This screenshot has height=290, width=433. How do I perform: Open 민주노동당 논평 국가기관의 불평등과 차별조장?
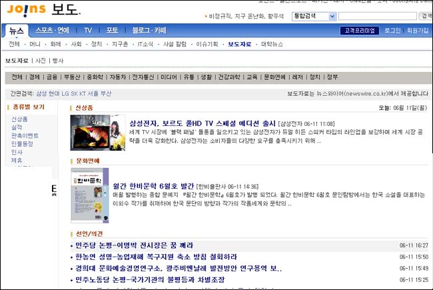(x=151, y=280)
